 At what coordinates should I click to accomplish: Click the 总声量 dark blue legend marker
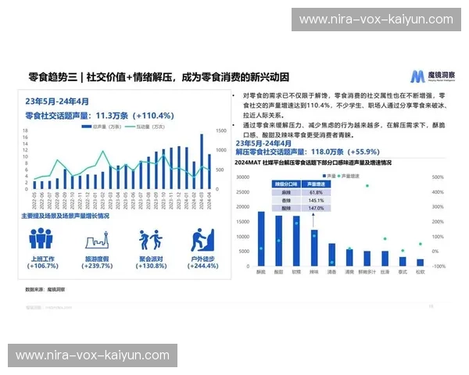[x=85, y=125]
